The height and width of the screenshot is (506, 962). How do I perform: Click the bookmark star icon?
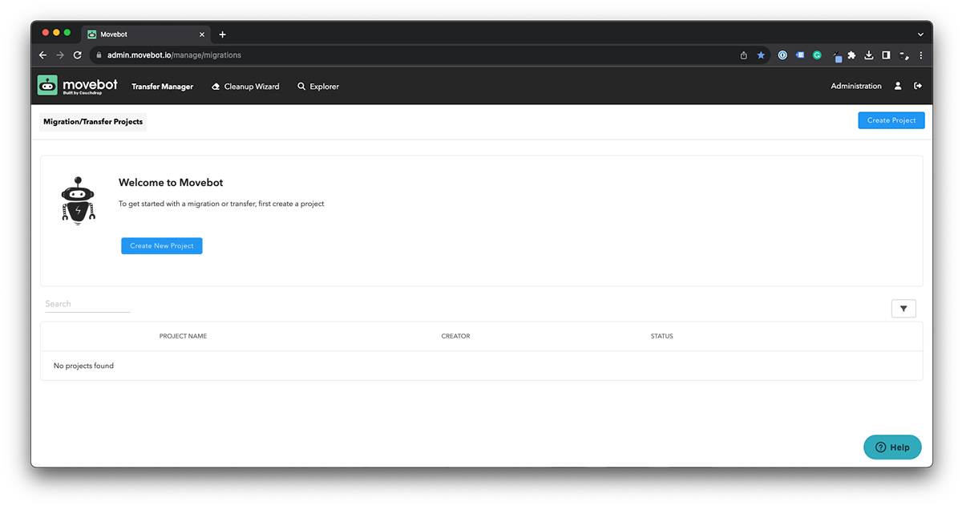click(760, 55)
